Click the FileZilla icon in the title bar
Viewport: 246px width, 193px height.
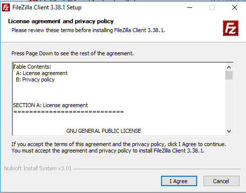pos(6,7)
